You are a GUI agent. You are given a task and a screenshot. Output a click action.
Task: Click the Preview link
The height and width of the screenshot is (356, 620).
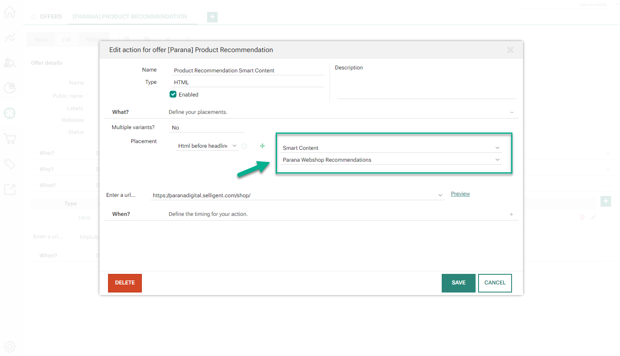click(x=460, y=194)
